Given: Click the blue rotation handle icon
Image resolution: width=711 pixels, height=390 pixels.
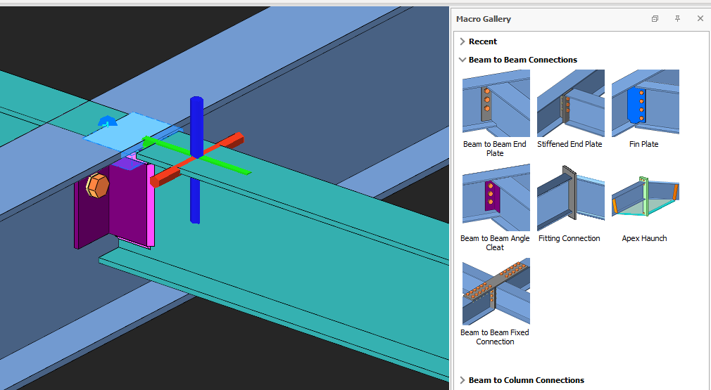Looking at the screenshot, I should pos(107,122).
